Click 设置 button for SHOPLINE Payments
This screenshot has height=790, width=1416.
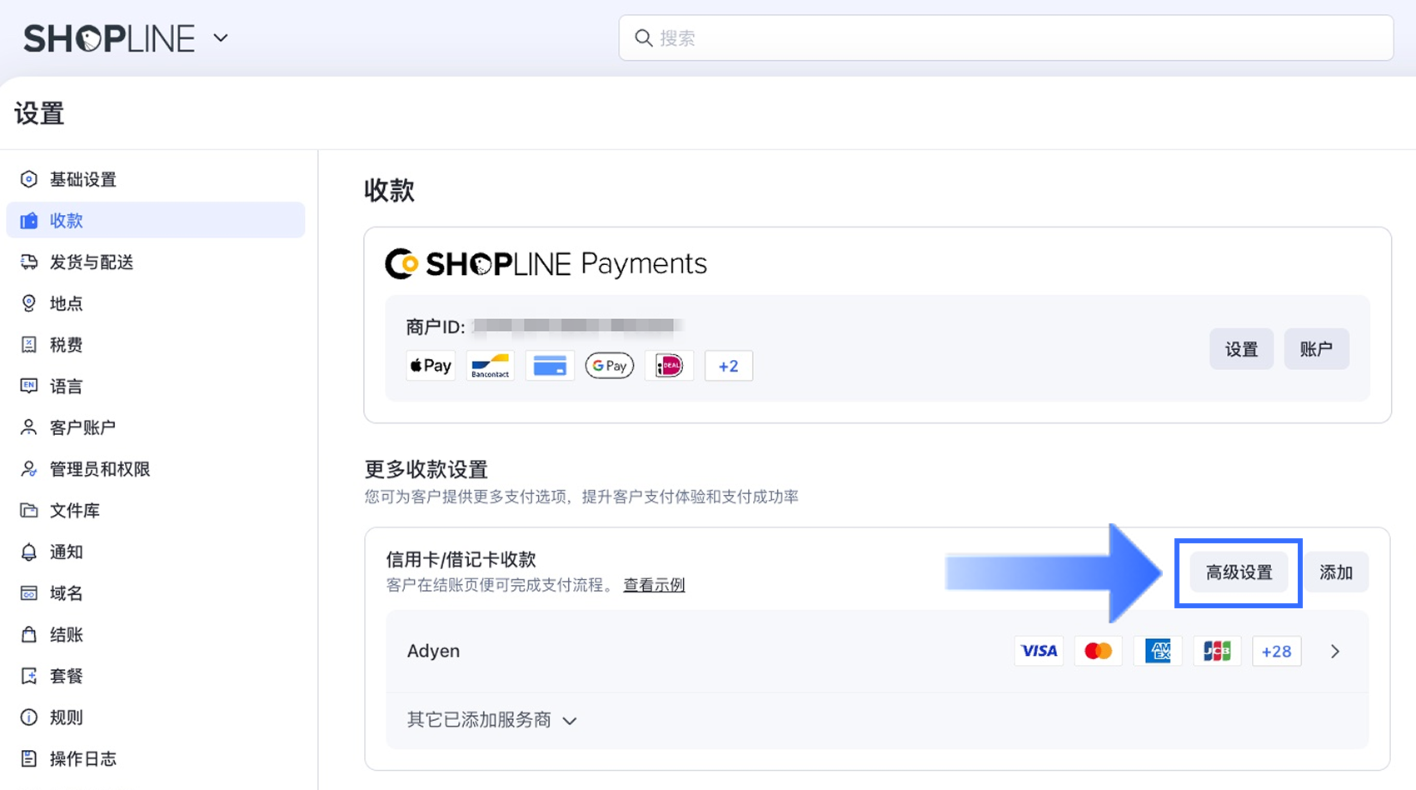pos(1241,349)
